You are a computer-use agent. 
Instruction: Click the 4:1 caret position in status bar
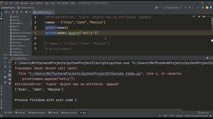point(160,116)
